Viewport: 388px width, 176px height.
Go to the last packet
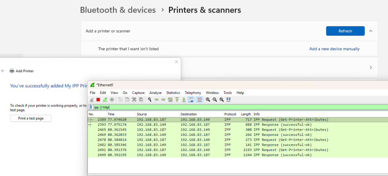(184, 100)
